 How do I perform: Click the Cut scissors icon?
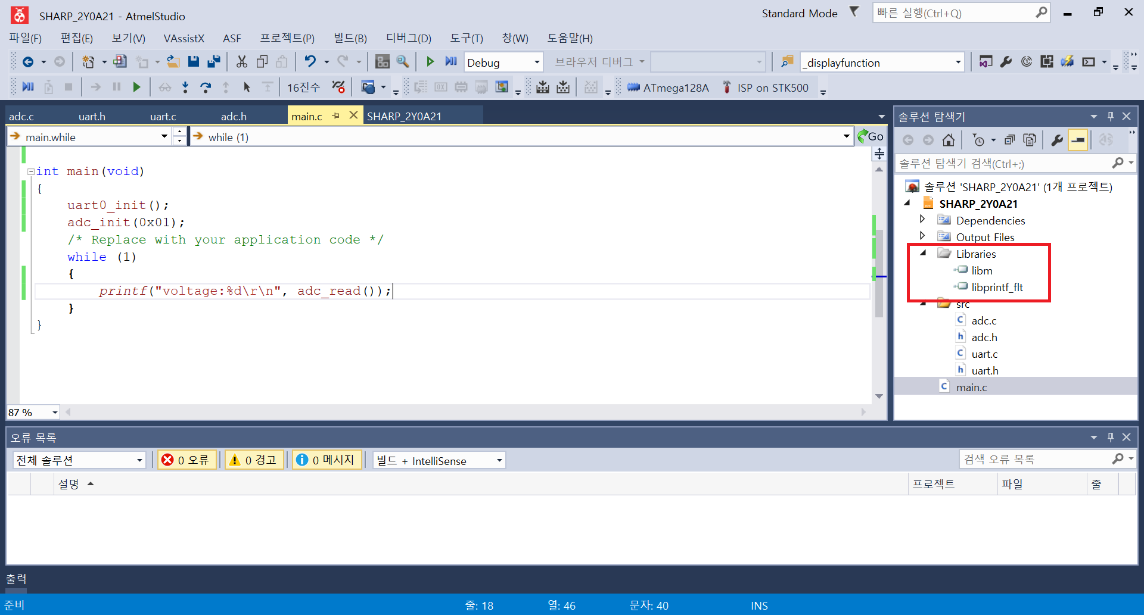click(241, 62)
